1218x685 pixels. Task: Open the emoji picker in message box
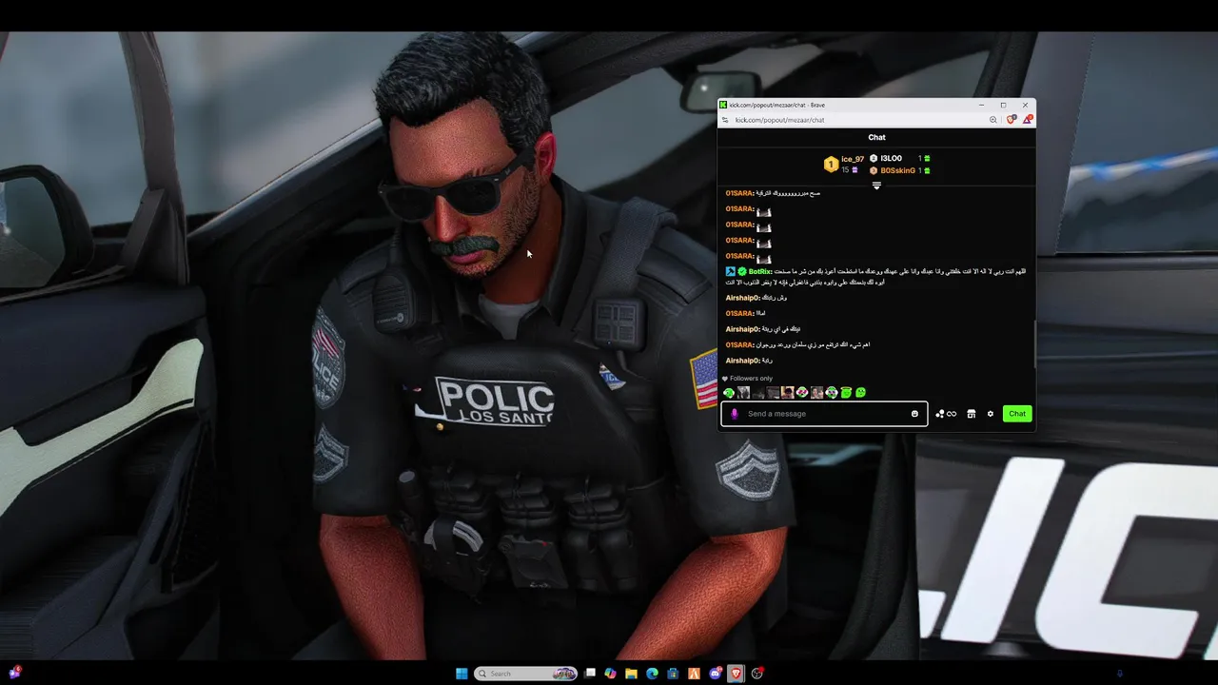pyautogui.click(x=914, y=414)
